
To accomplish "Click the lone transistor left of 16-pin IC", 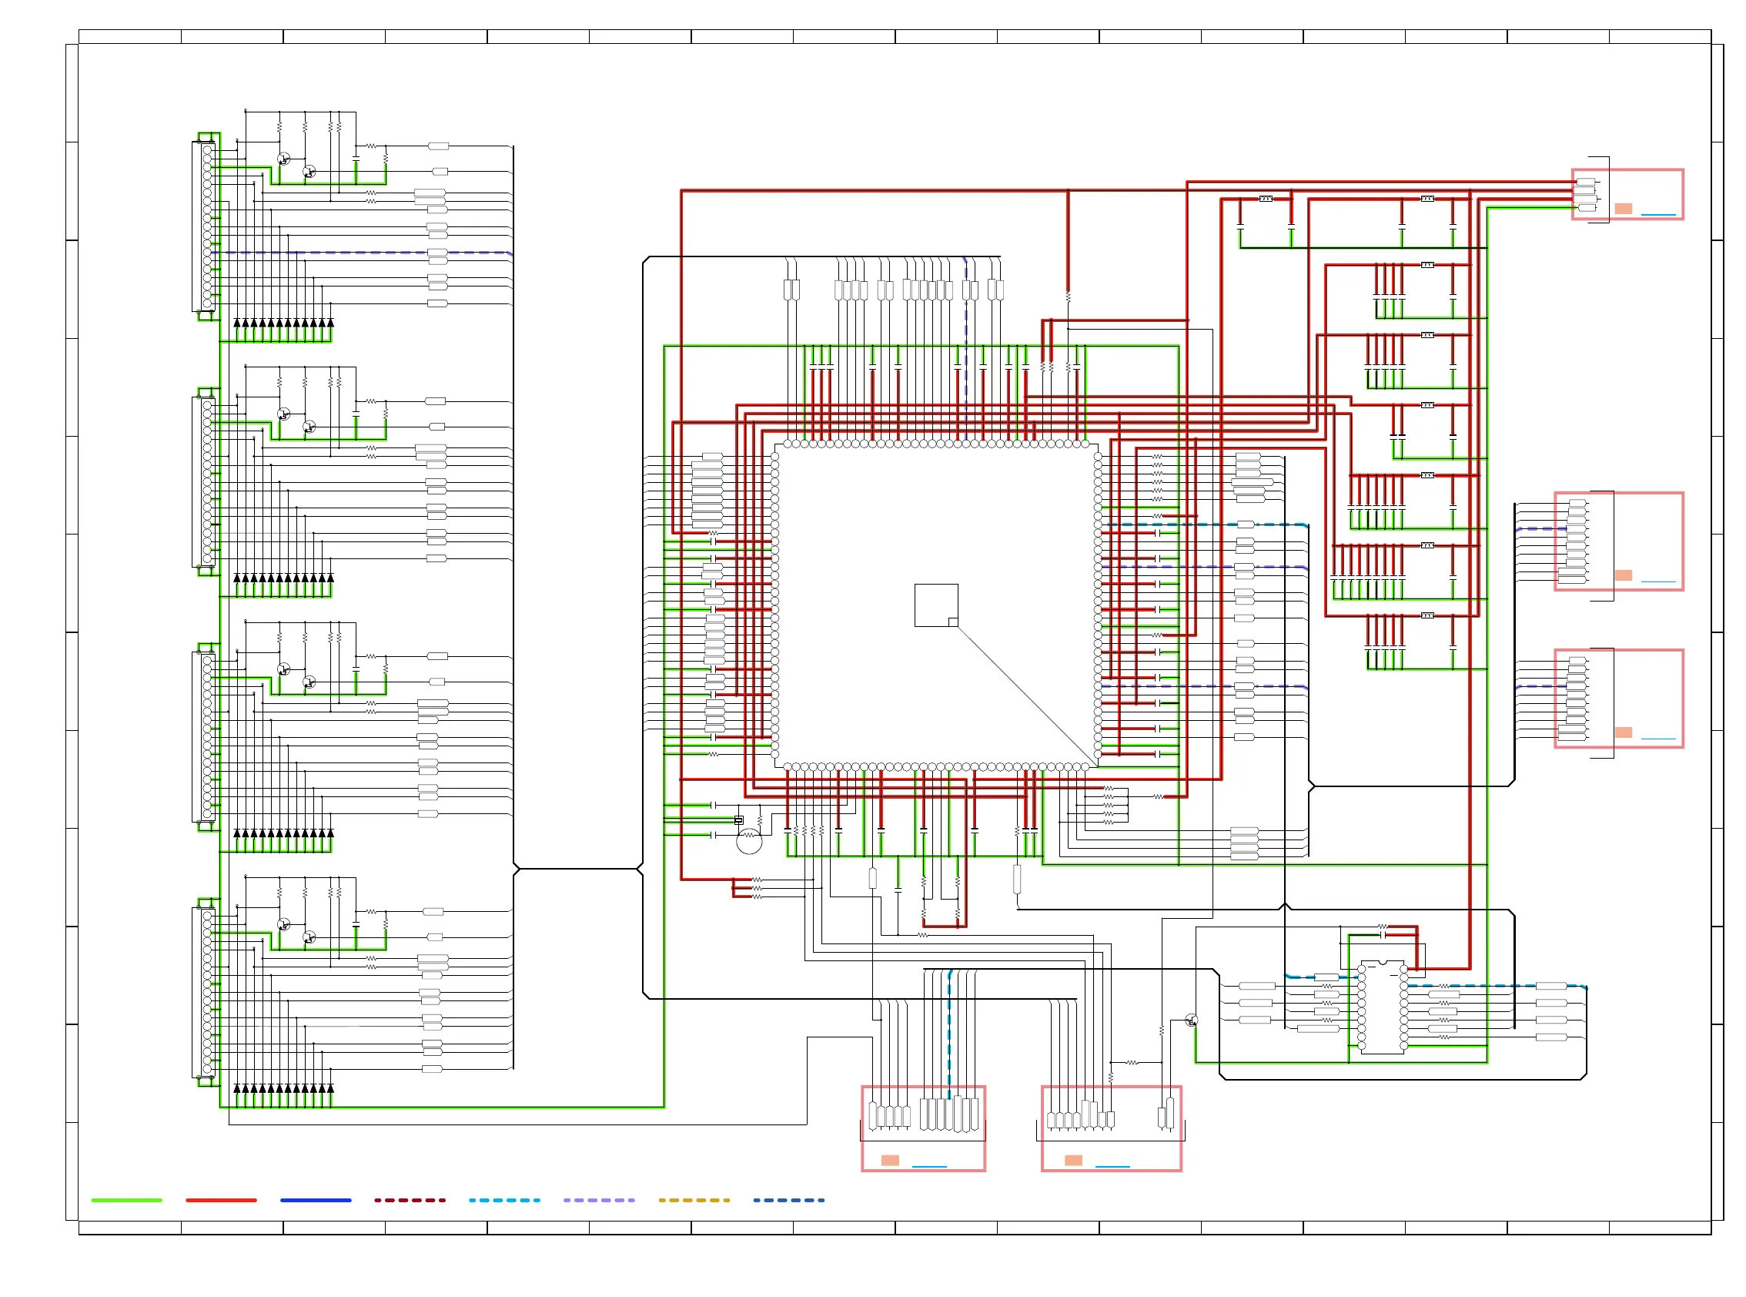I will [x=1190, y=1021].
